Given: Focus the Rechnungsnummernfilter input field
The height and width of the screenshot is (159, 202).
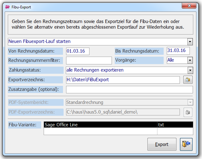Looking at the screenshot, I should click(x=89, y=60).
